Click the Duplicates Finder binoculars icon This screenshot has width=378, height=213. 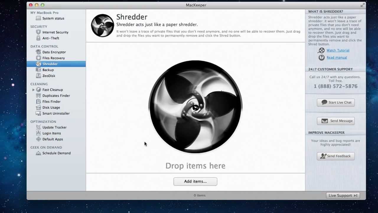click(x=38, y=96)
